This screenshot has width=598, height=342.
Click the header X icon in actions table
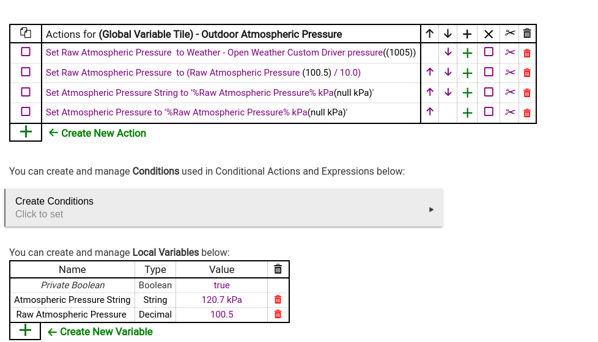(x=489, y=34)
